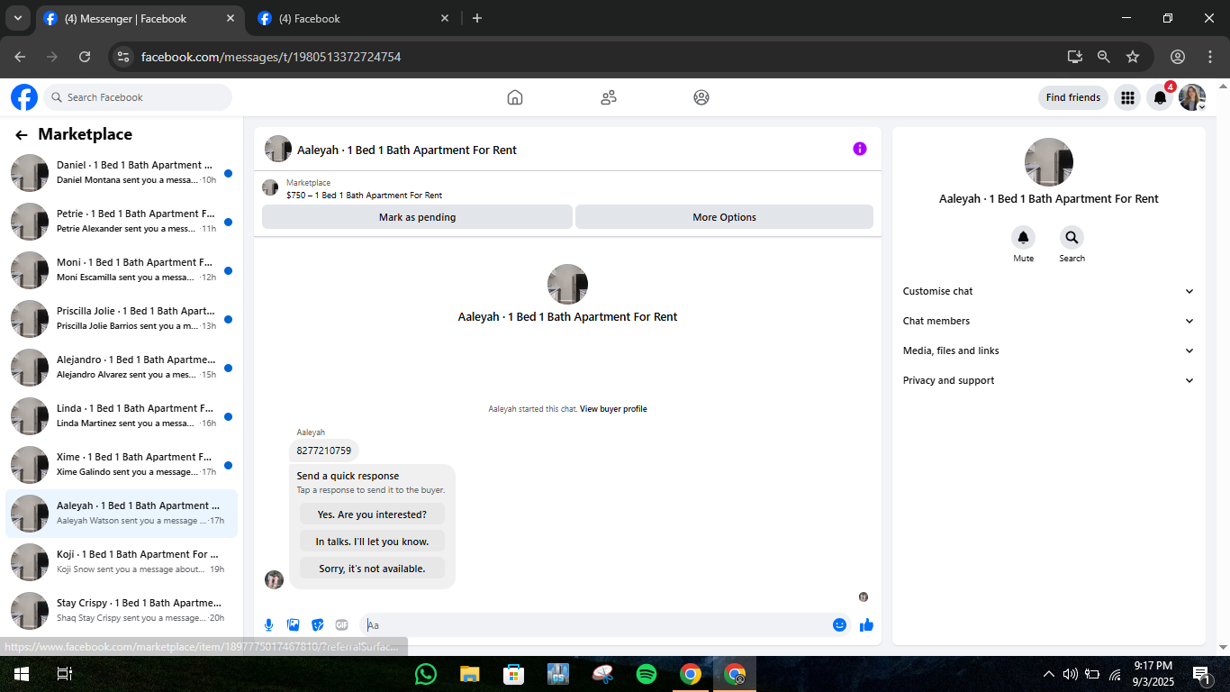Mute this chat with the bell icon
The width and height of the screenshot is (1230, 692).
point(1023,238)
